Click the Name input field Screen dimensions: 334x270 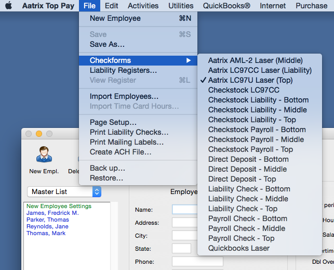tap(185, 210)
